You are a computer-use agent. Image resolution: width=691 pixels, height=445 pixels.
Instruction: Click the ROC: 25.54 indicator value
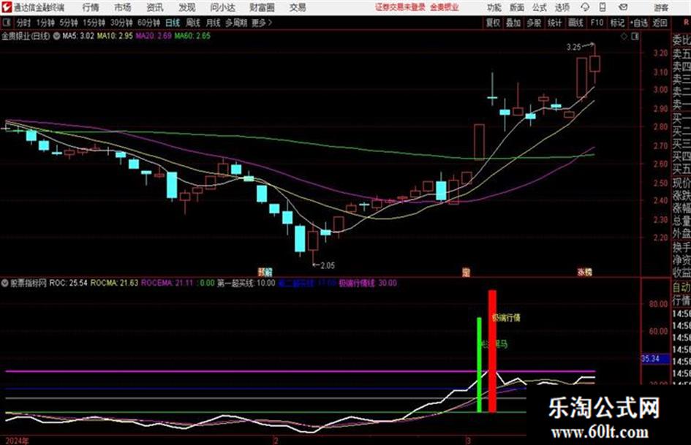[68, 283]
